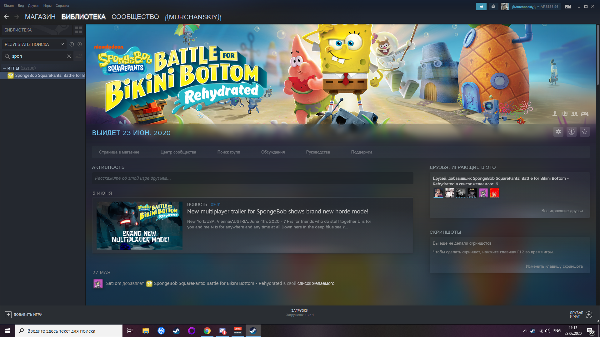Image resolution: width=600 pixels, height=337 pixels.
Task: Click the profile avatar in the top bar
Action: (505, 7)
